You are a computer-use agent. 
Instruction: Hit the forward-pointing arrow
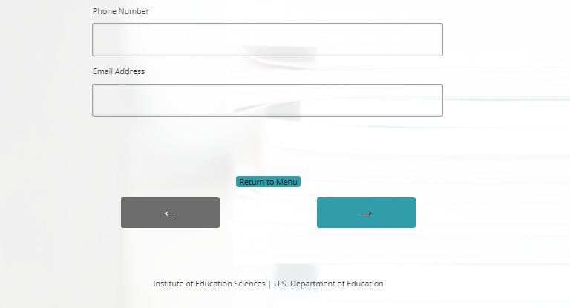366,213
